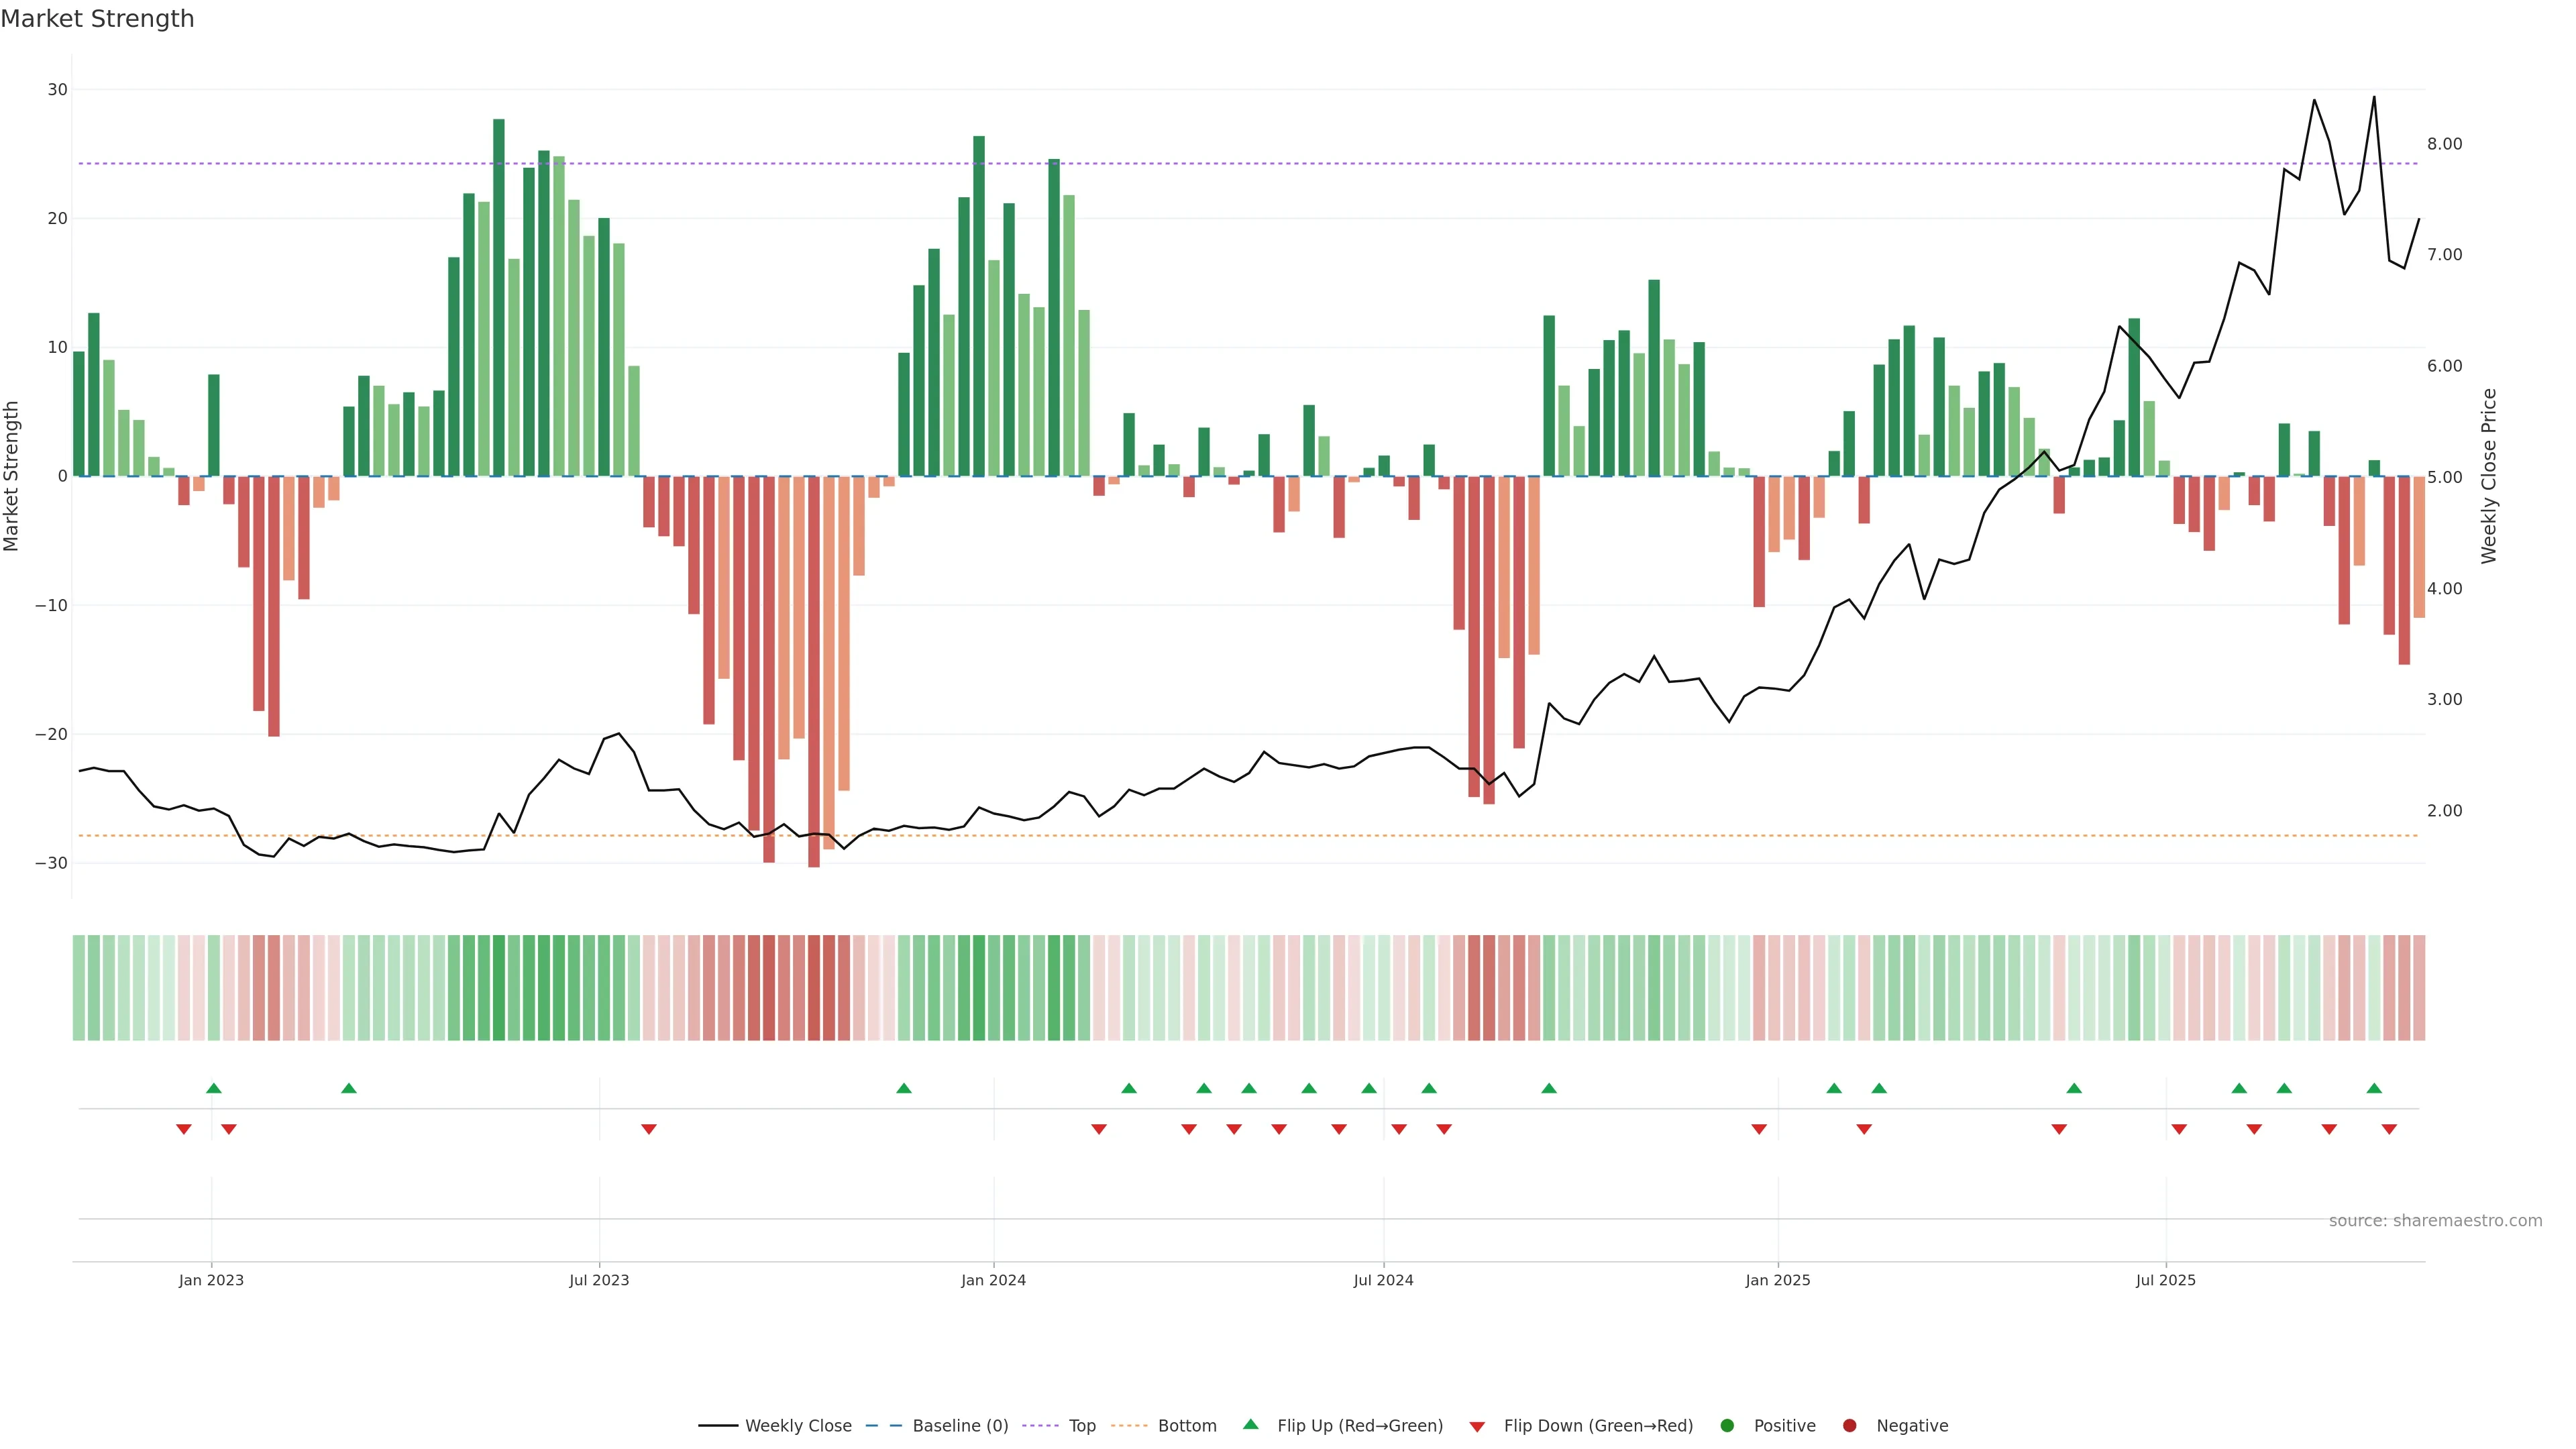Viewport: 2576px width, 1449px height.
Task: Click the red flip-down triangle just after Jul 2023
Action: coord(649,1129)
